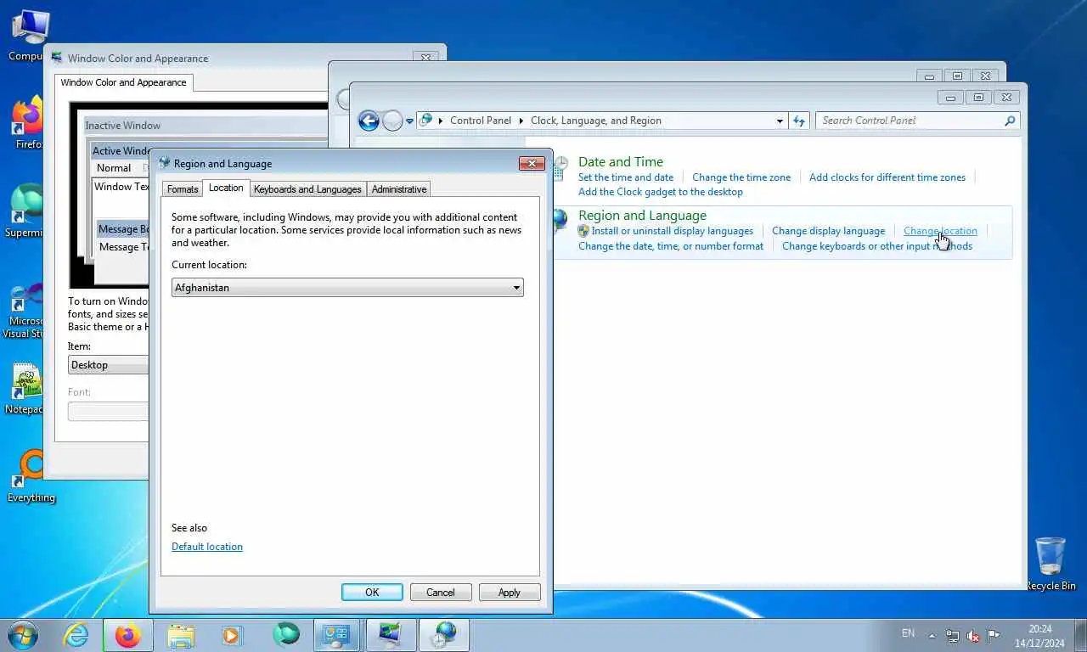The height and width of the screenshot is (652, 1087).
Task: Open the Supermium desktop shortcut
Action: 25,212
